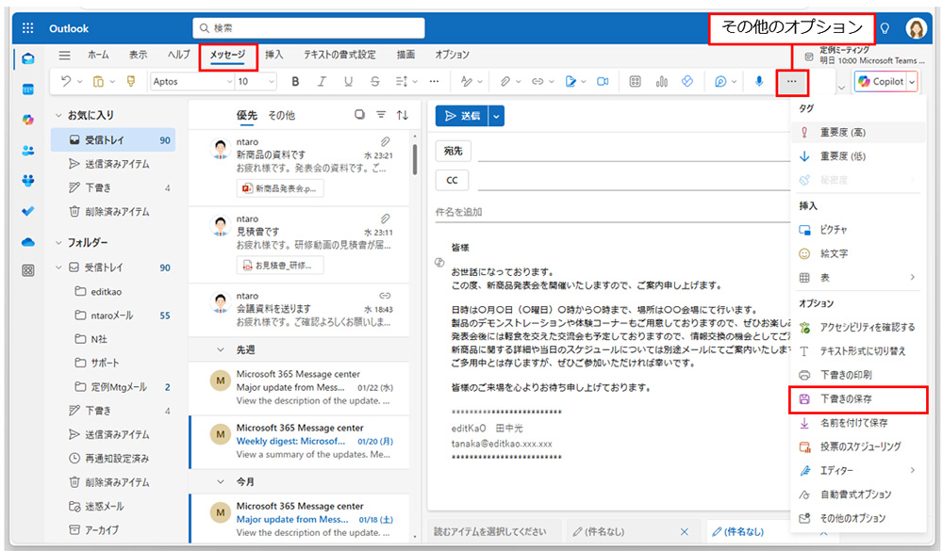
Task: Switch to the メッセージ tab
Action: pyautogui.click(x=227, y=55)
